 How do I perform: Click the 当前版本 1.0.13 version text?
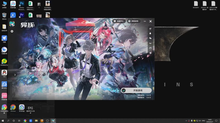click(x=144, y=95)
